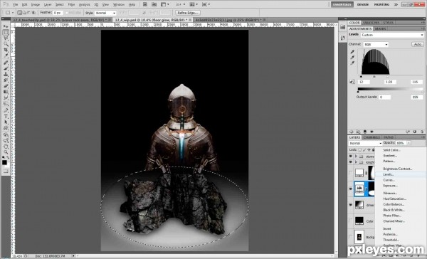Click the Painting workspace button
427x259 pixels.
[x=381, y=4]
